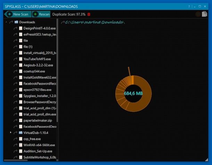Viewport: 212px width, 165px height.
Task: Click file icon of paperlabelmaker.zip
Action: click(21, 120)
